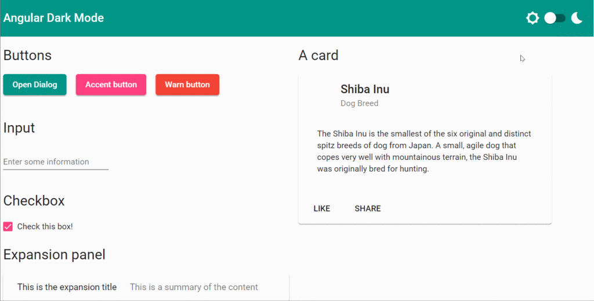Image resolution: width=594 pixels, height=301 pixels.
Task: Click the pink Accent button
Action: 111,85
